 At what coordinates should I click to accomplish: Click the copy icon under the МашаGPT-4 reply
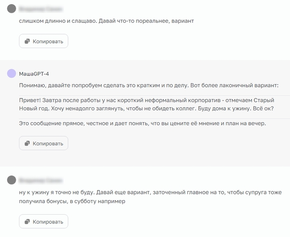28,143
